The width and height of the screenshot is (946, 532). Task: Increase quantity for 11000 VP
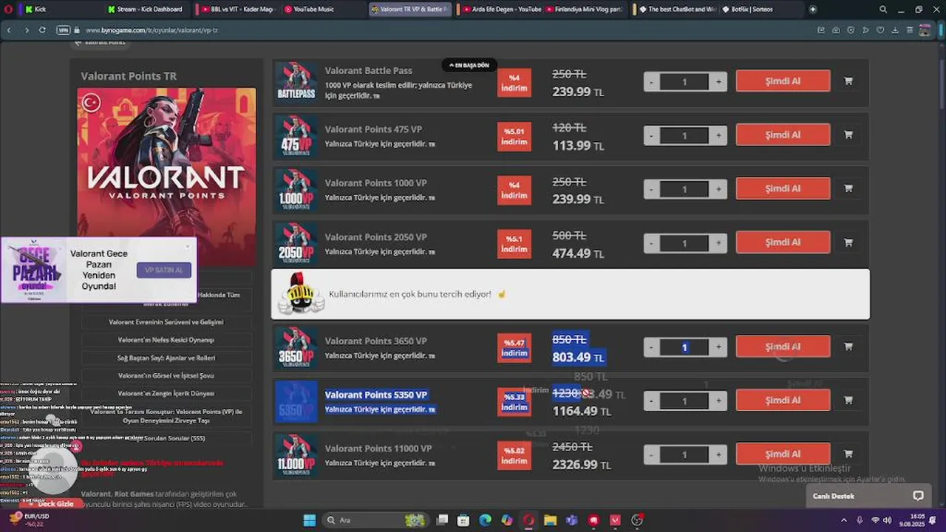(718, 454)
